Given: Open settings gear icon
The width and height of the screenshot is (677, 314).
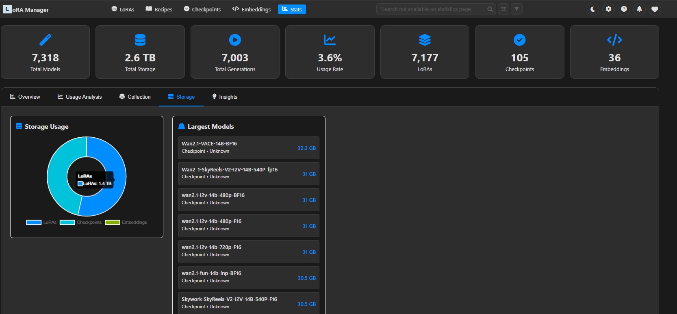Looking at the screenshot, I should tap(608, 9).
